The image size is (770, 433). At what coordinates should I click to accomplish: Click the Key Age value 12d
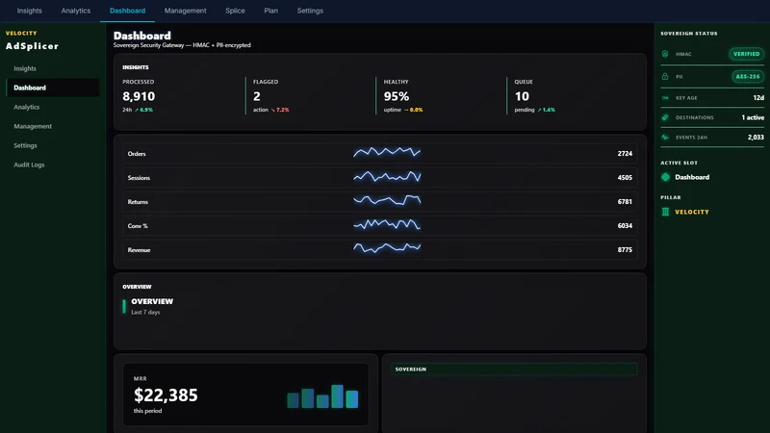click(x=758, y=98)
